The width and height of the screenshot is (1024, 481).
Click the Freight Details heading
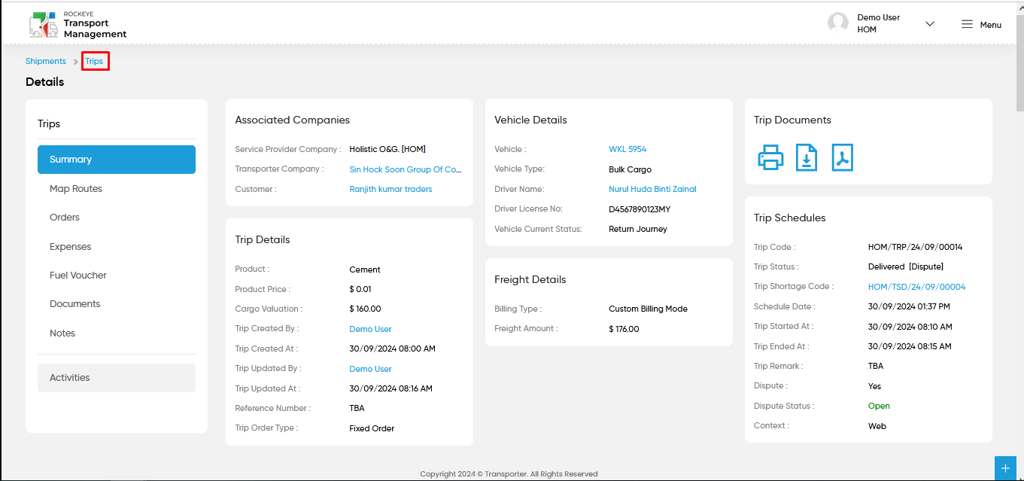[x=530, y=279]
